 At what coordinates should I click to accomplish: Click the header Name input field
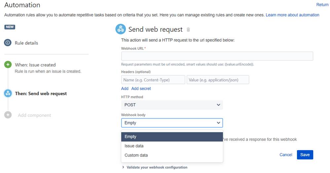153,80
